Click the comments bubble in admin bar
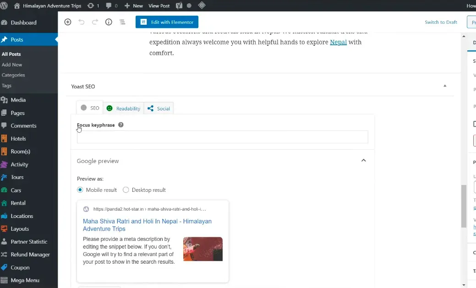476x288 pixels. pyautogui.click(x=111, y=5)
